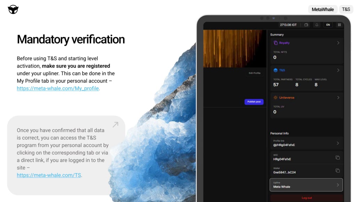Click the Summary heading

[x=277, y=34]
